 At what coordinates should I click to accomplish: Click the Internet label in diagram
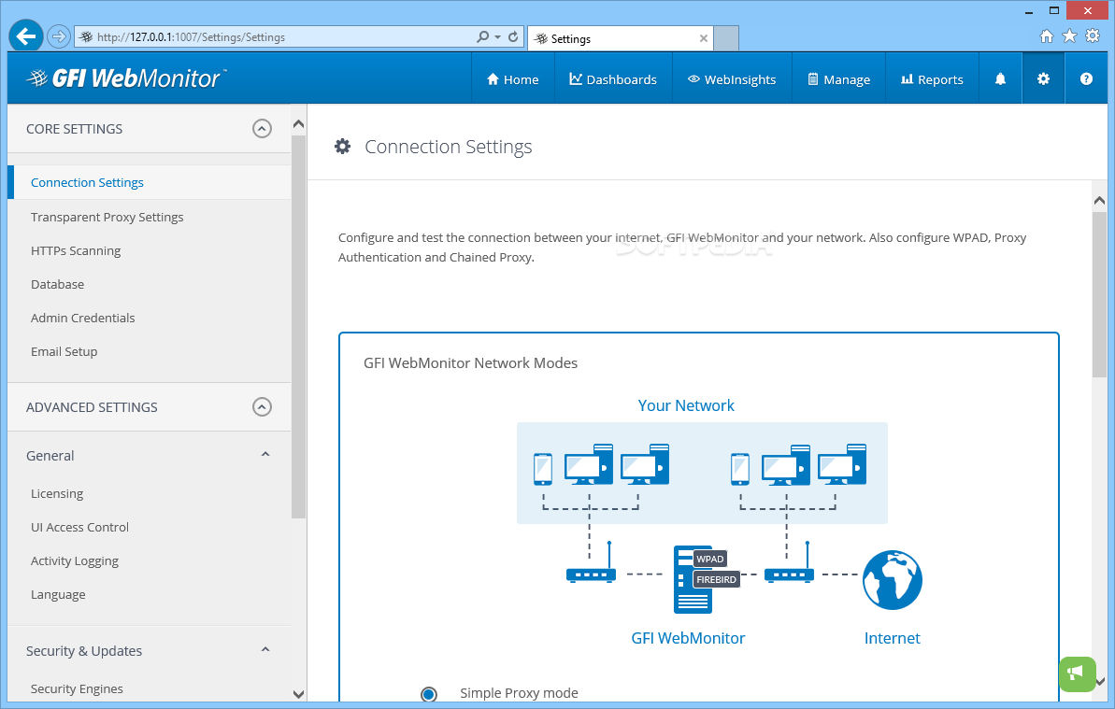893,638
